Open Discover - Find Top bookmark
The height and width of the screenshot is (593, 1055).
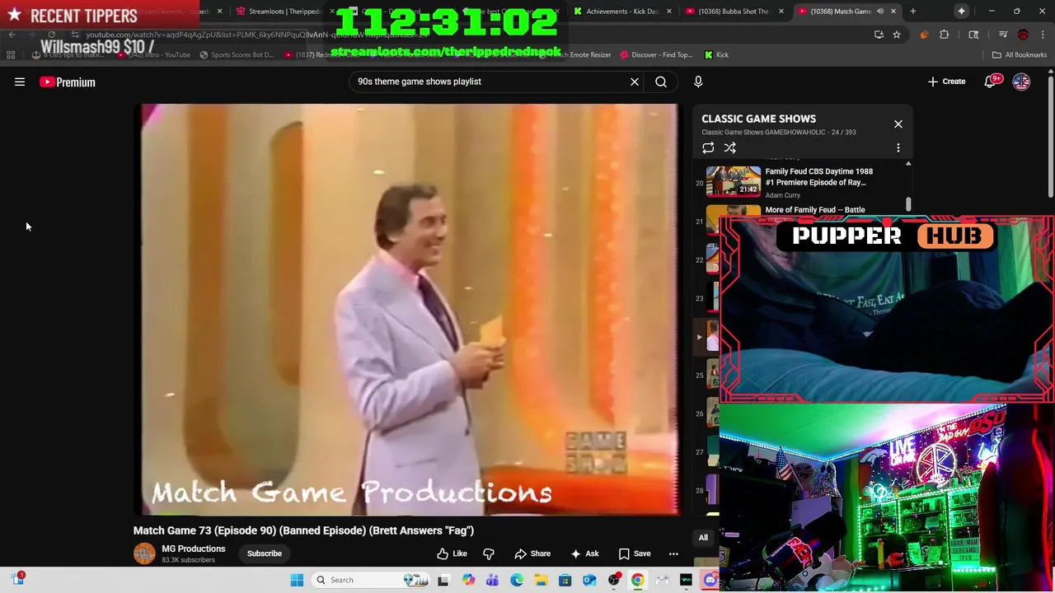656,55
